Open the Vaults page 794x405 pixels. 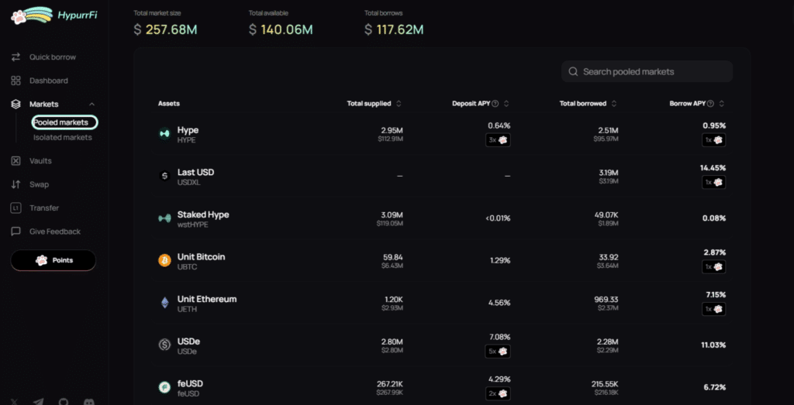pos(40,161)
